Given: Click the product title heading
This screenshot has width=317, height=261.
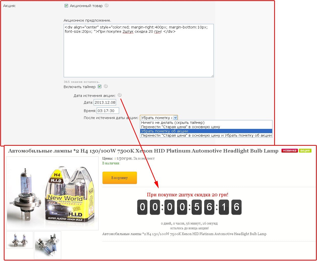Looking at the screenshot, I should tap(143, 151).
